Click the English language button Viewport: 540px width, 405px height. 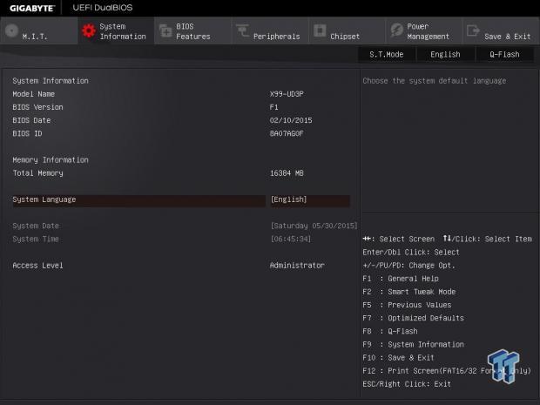pyautogui.click(x=445, y=54)
